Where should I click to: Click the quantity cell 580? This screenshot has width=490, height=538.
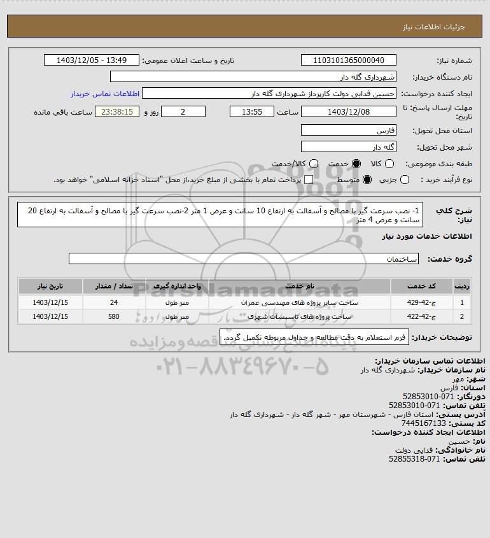tap(114, 316)
